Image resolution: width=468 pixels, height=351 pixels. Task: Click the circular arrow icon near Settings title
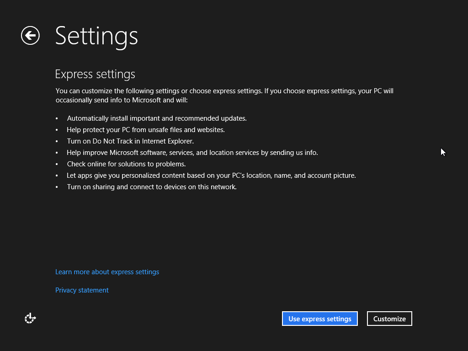30,35
